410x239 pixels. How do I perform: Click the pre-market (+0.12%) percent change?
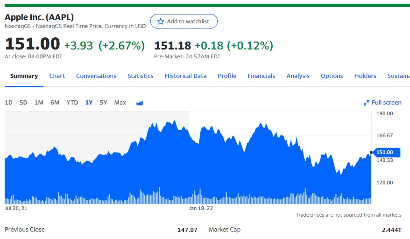250,46
